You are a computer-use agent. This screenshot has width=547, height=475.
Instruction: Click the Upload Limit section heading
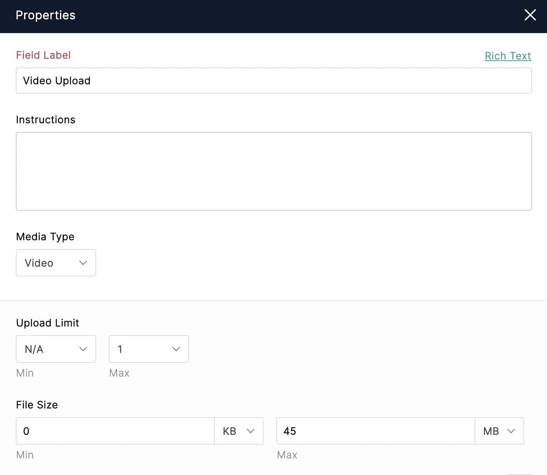tap(48, 323)
